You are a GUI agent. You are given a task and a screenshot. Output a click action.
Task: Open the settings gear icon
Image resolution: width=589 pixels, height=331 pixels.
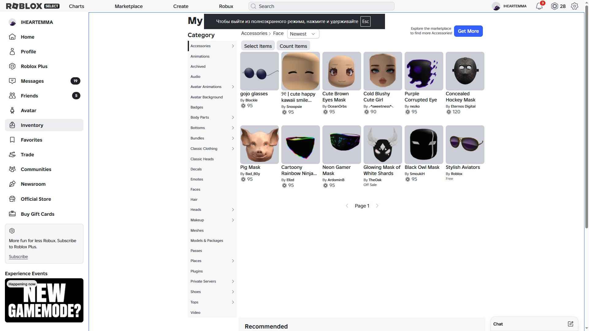click(x=575, y=6)
